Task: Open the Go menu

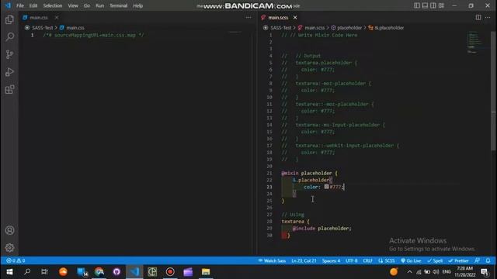Action: pyautogui.click(x=87, y=5)
